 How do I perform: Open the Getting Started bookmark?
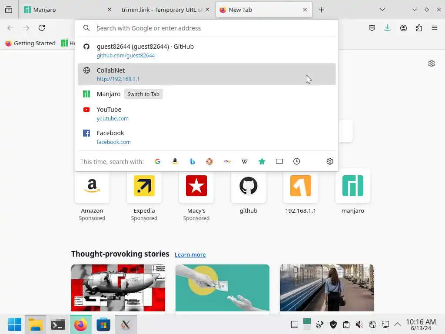tap(30, 43)
